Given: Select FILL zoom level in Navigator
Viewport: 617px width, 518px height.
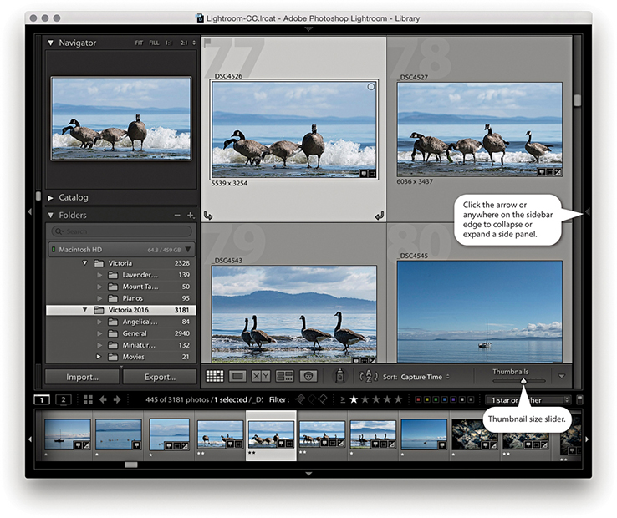Looking at the screenshot, I should coord(154,43).
